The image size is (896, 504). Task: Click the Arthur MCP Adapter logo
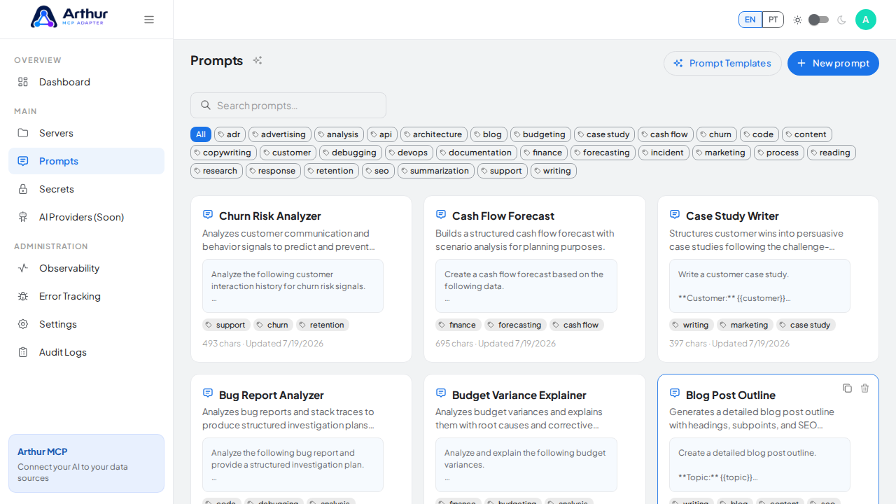point(69,16)
